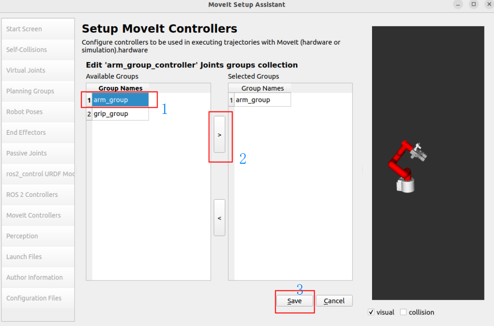Minimize the MoveIt Setup Assistant window
494x326 pixels.
[458, 4]
